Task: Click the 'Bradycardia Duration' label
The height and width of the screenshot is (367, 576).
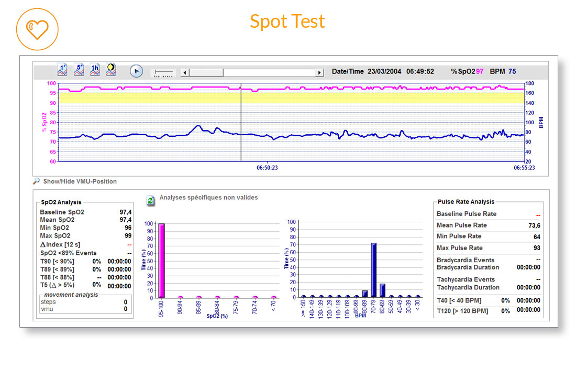Action: point(468,267)
